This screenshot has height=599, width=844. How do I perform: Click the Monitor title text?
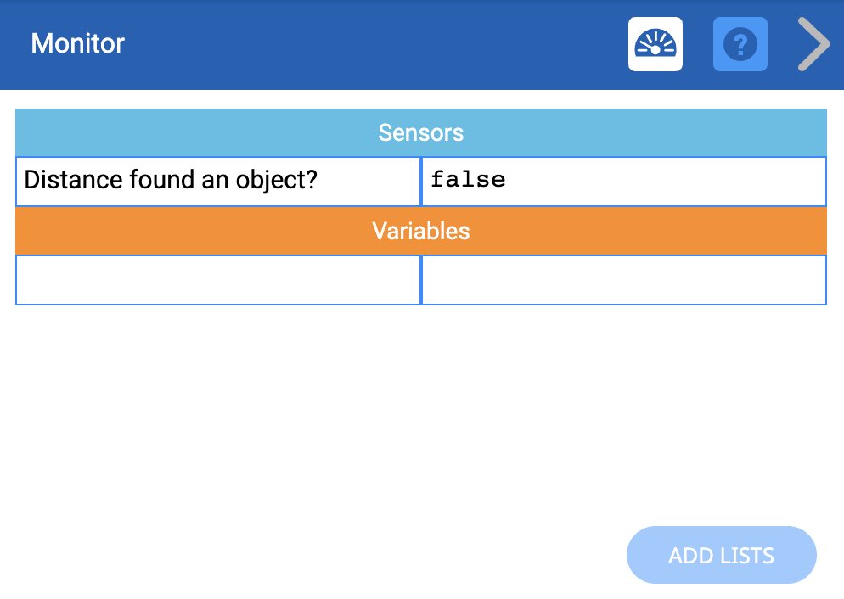(77, 43)
